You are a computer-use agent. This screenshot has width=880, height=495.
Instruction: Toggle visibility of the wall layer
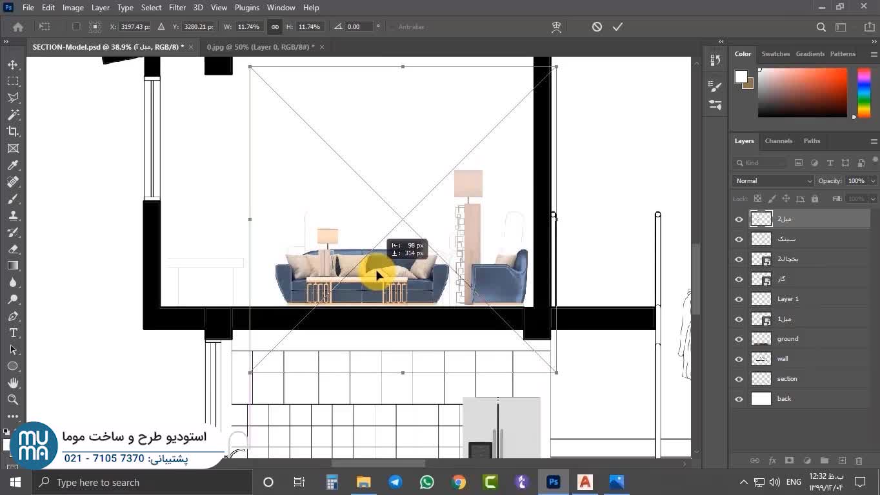coord(739,359)
